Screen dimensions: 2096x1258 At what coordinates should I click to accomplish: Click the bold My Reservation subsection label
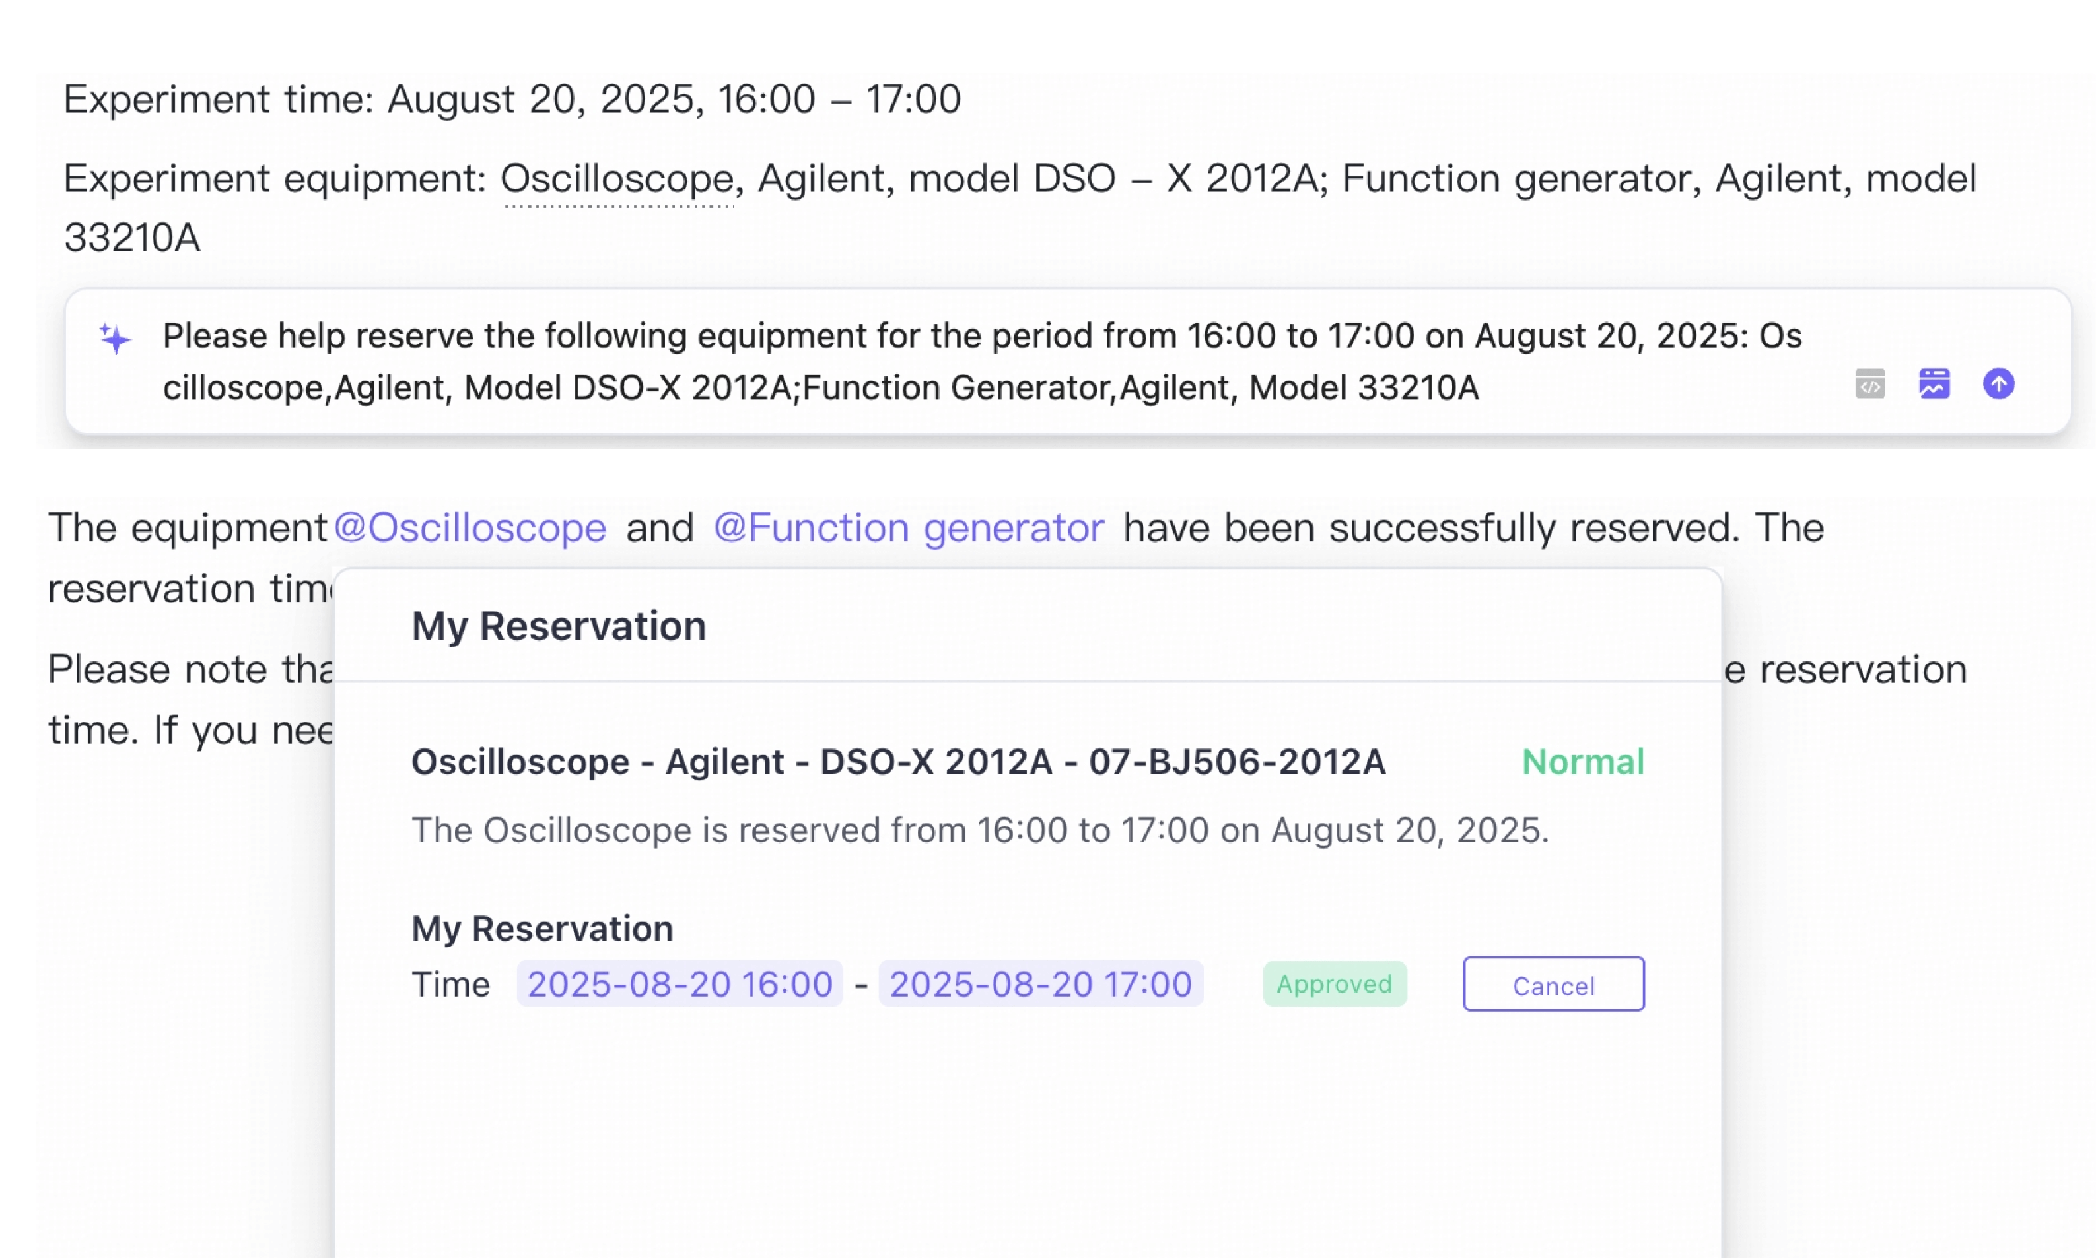coord(543,929)
